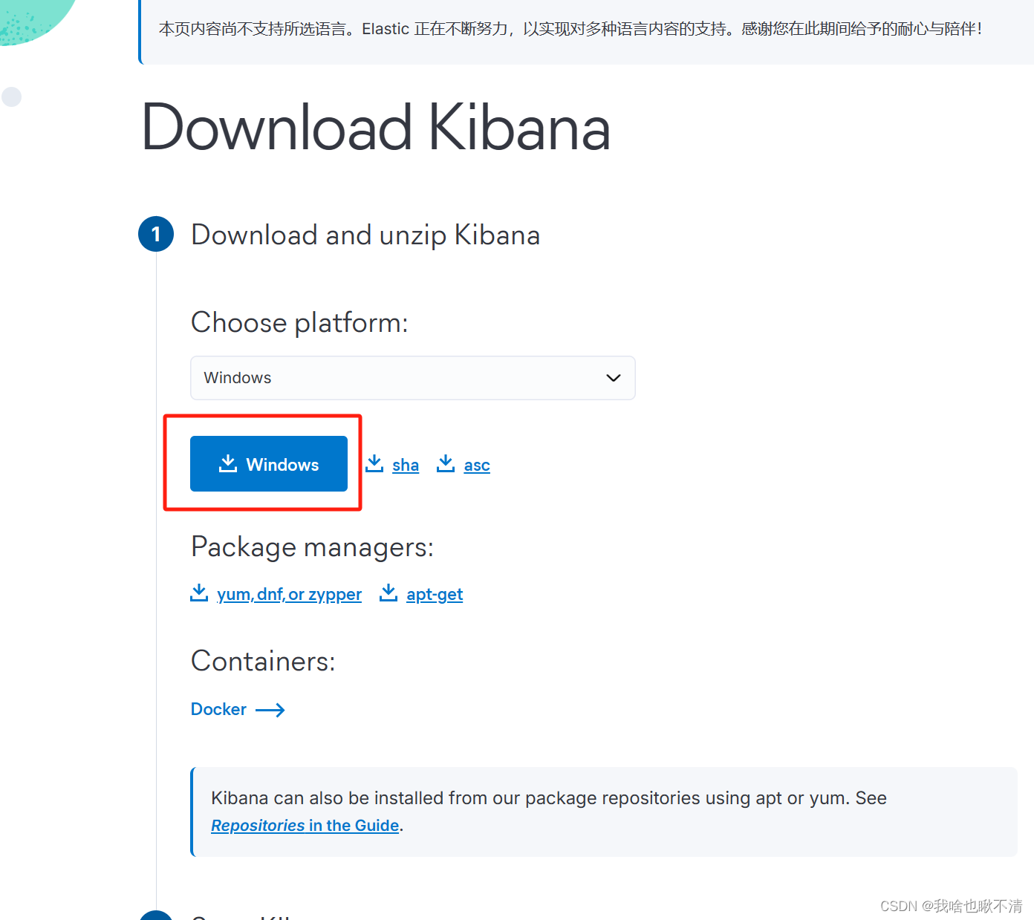The width and height of the screenshot is (1034, 920).
Task: Open the Choose platform dropdown
Action: [413, 378]
